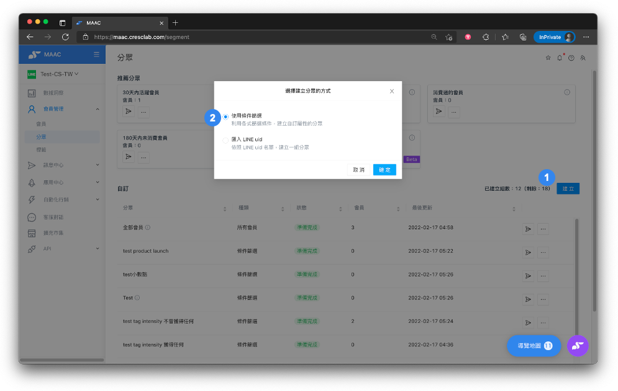Image resolution: width=618 pixels, height=391 pixels.
Task: Confirm with the 確定 button
Action: (x=384, y=170)
